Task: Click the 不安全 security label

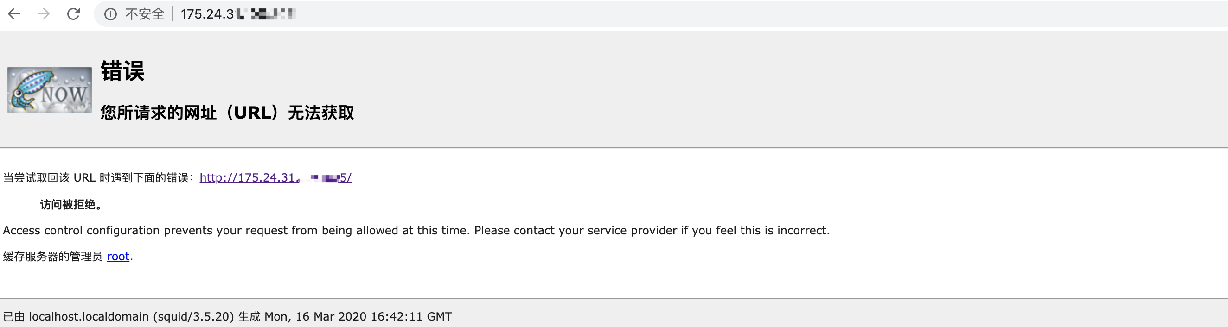Action: pyautogui.click(x=144, y=14)
